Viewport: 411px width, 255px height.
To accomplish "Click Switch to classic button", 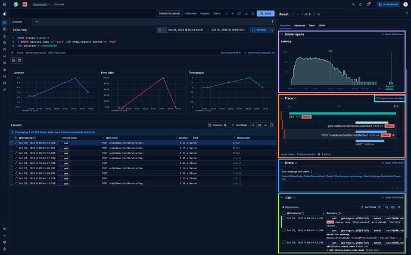I will pyautogui.click(x=170, y=13).
